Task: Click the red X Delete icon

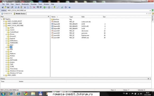Action: [x=34, y=7]
